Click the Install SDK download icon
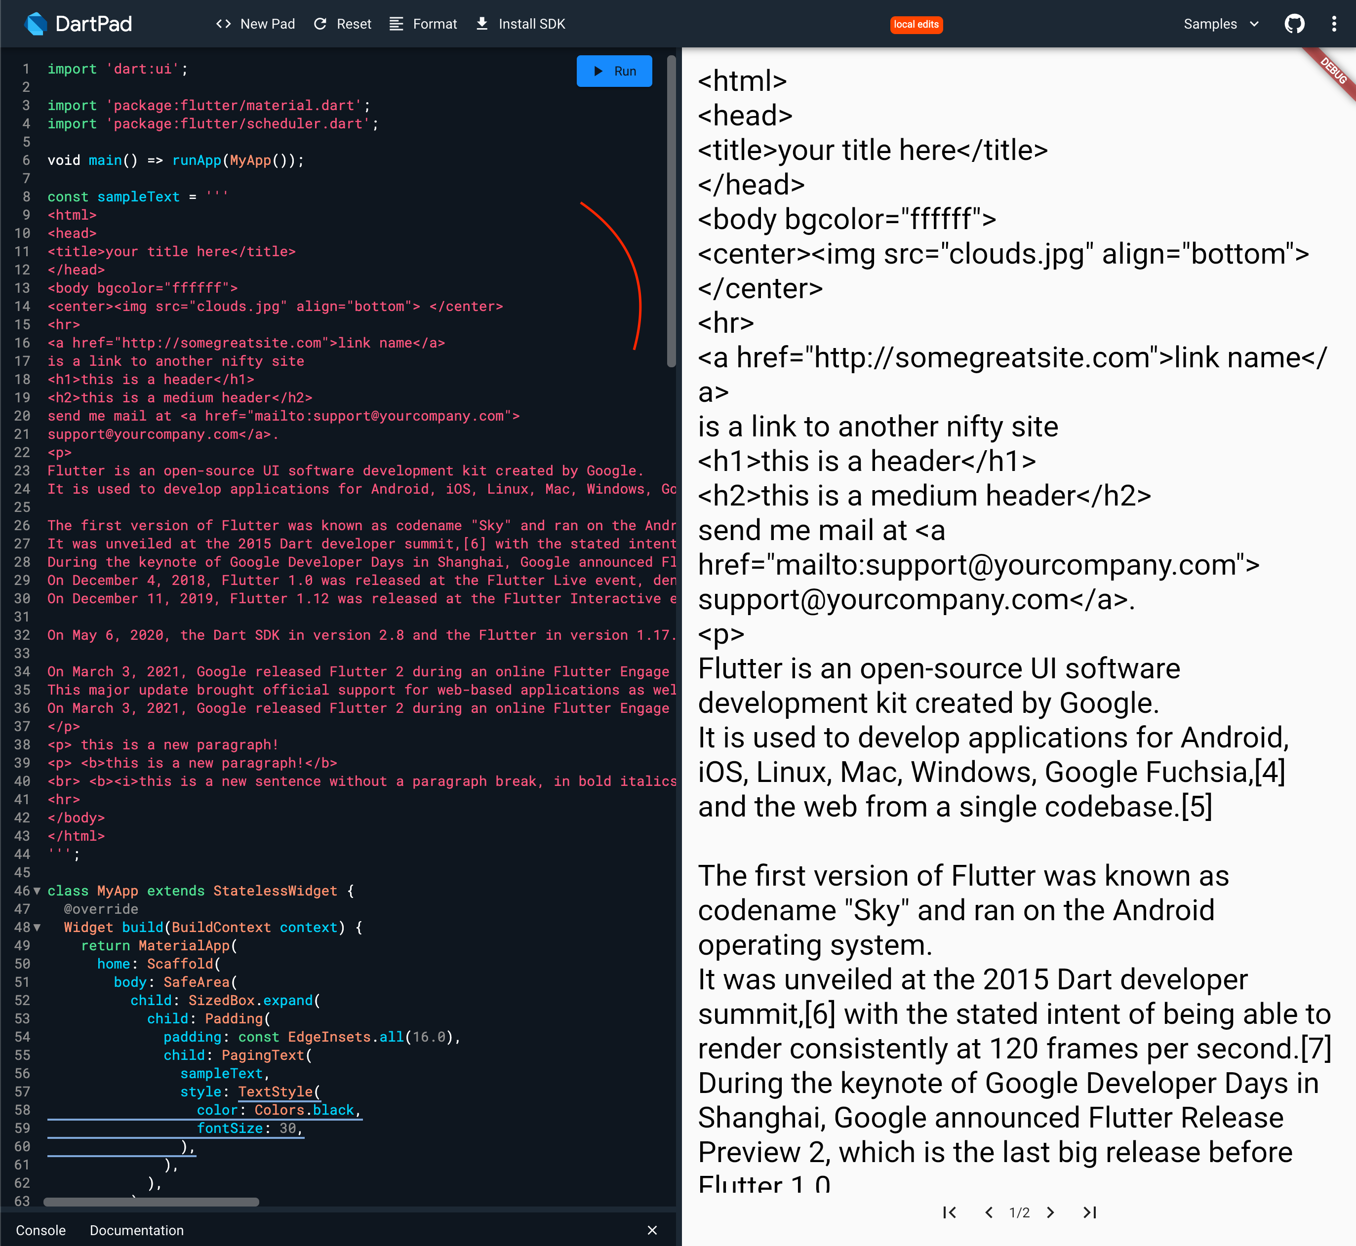The width and height of the screenshot is (1356, 1246). pos(481,24)
